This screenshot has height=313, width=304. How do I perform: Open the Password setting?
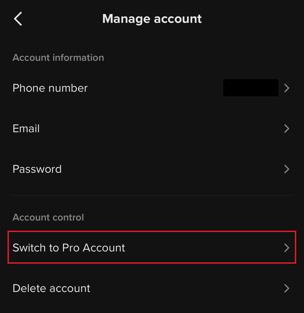click(37, 169)
